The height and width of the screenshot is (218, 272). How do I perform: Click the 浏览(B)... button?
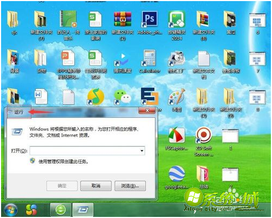click(130, 186)
